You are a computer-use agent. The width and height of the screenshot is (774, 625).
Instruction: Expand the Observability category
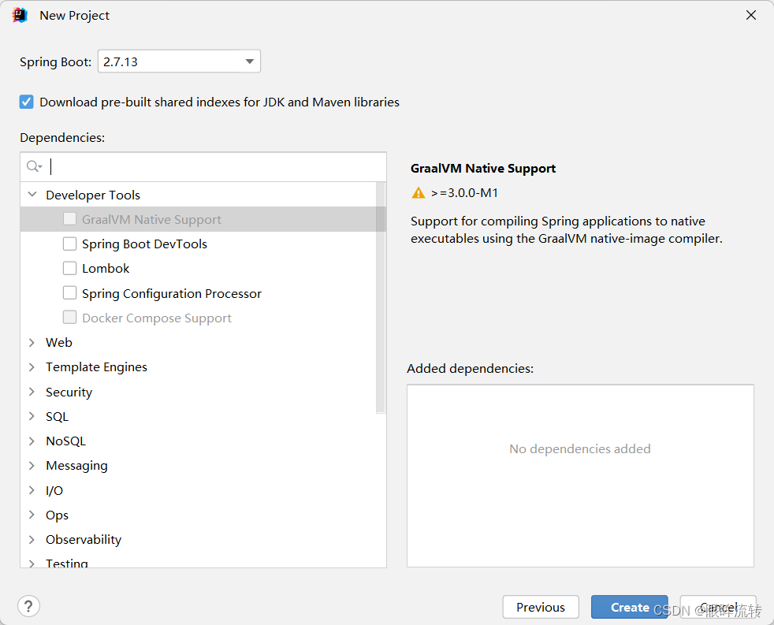tap(32, 540)
